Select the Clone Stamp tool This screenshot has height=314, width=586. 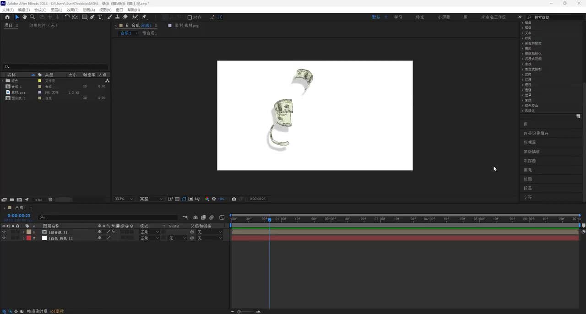(117, 17)
